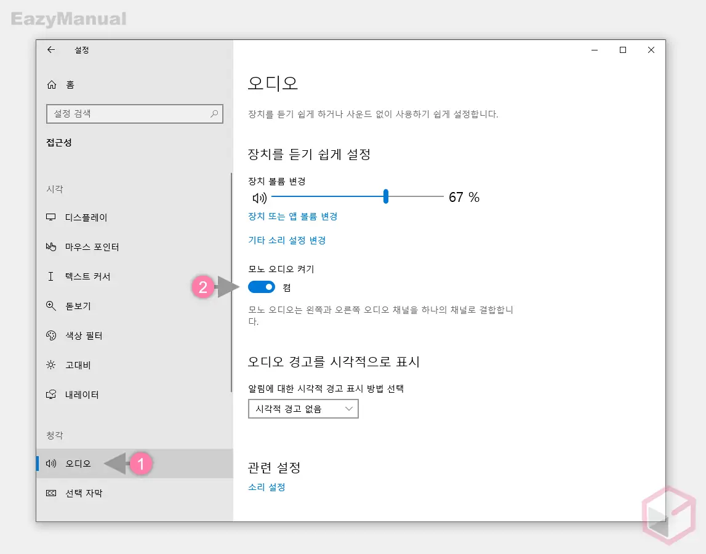Image resolution: width=706 pixels, height=554 pixels.
Task: Click the search magnifier icon in 설정 검색
Action: pos(214,113)
